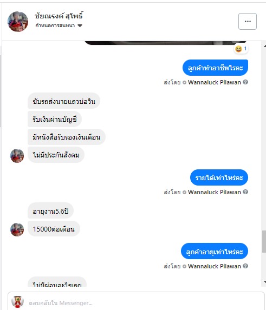Click the scrollbar down arrow
The height and width of the screenshot is (310, 266).
tap(264, 281)
